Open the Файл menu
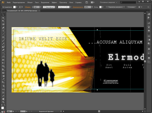Image resolution: width=152 pixels, height=113 pixels. tap(9, 3)
